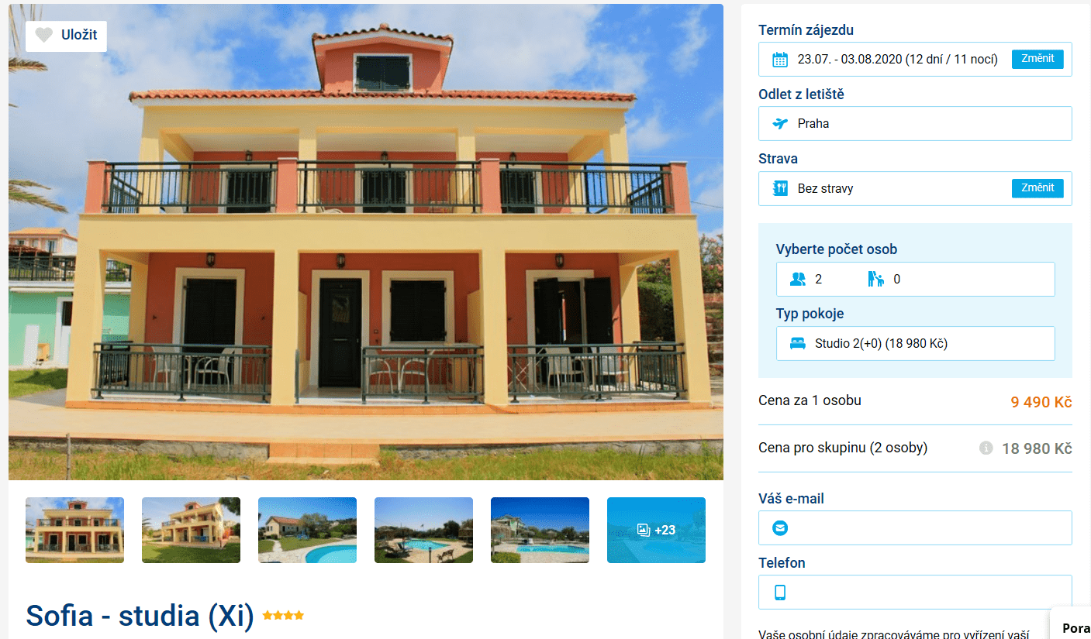Click the heart icon to save hotel
Screen dimensions: 1091x639
coord(44,35)
